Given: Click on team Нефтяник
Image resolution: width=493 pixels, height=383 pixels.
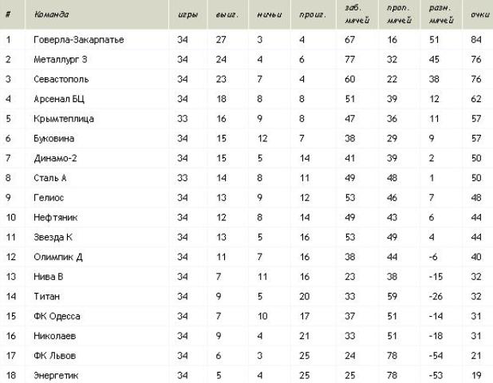Looking at the screenshot, I should [x=55, y=218].
